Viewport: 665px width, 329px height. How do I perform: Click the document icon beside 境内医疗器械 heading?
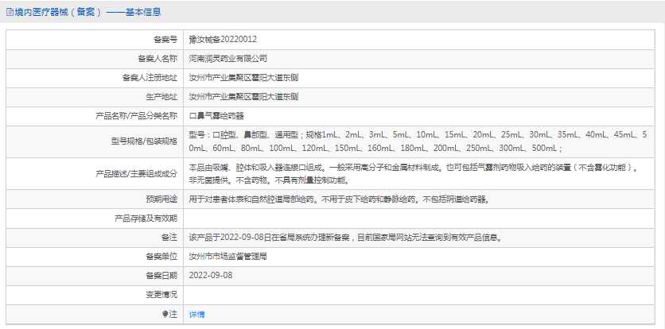coord(10,12)
